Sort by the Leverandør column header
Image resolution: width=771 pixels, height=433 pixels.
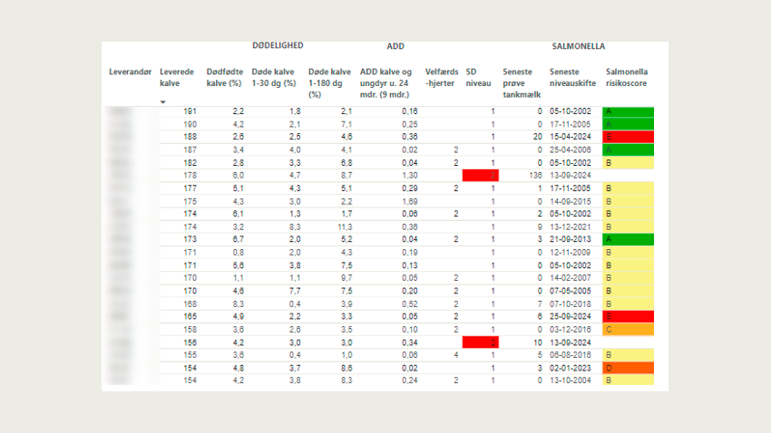[x=129, y=71]
